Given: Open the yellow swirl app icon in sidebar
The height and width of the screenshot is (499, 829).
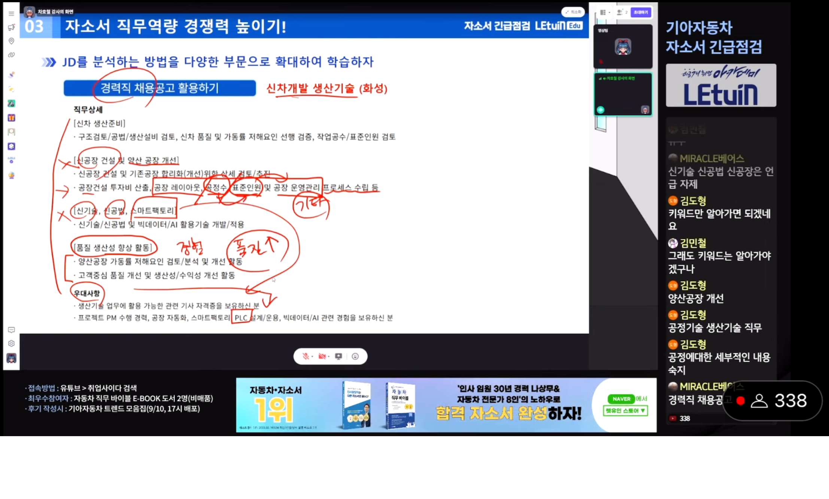Looking at the screenshot, I should pos(11,89).
